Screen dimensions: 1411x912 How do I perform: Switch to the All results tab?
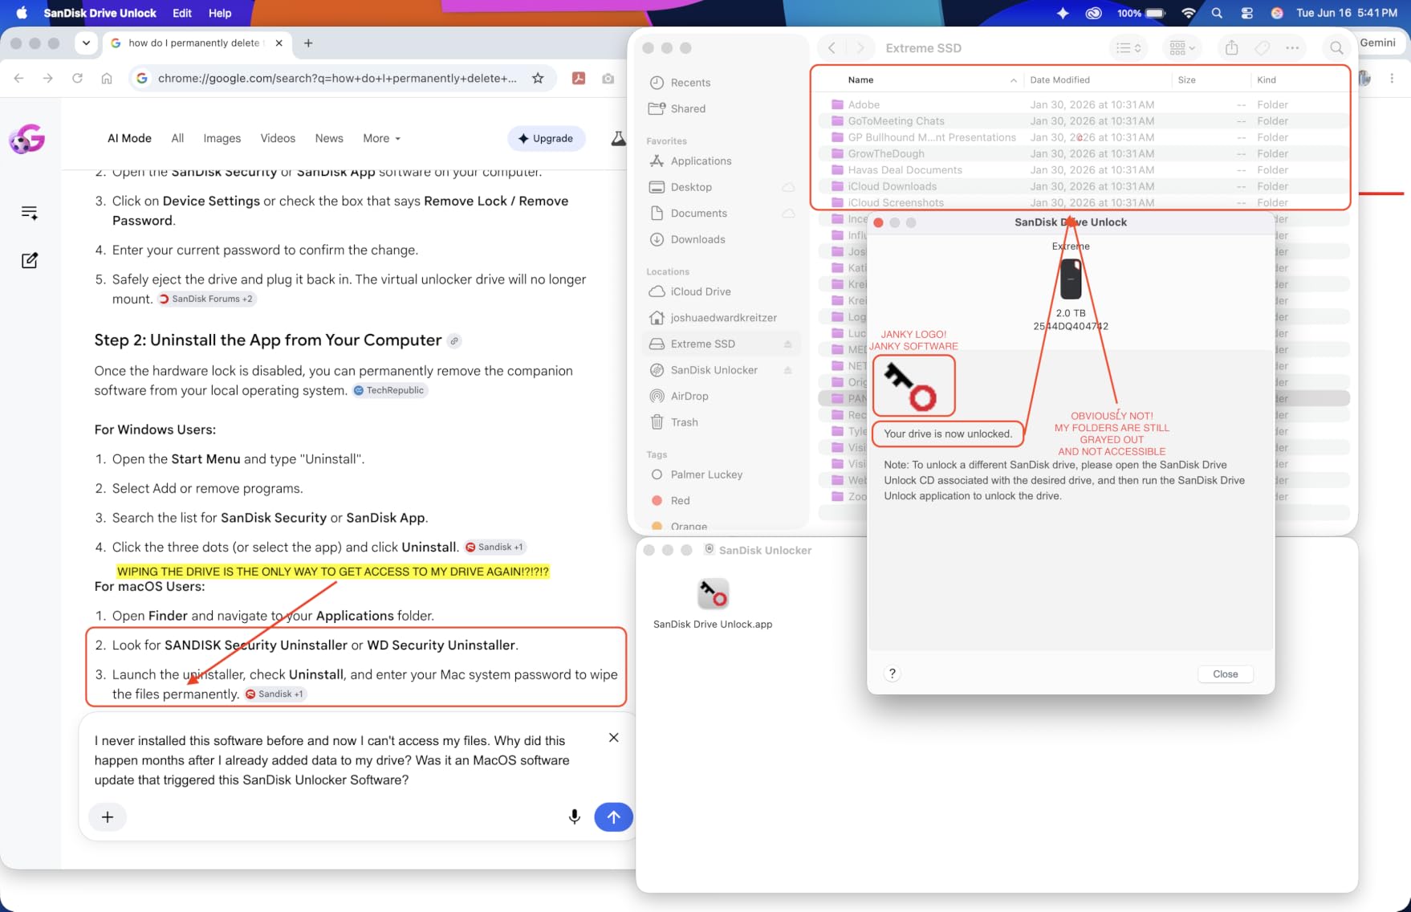[177, 138]
